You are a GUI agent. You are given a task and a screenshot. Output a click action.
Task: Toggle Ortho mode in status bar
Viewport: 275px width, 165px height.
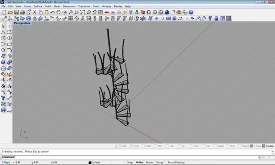coord(139,162)
